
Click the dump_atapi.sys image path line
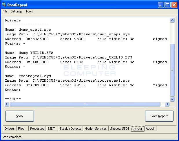67,34
